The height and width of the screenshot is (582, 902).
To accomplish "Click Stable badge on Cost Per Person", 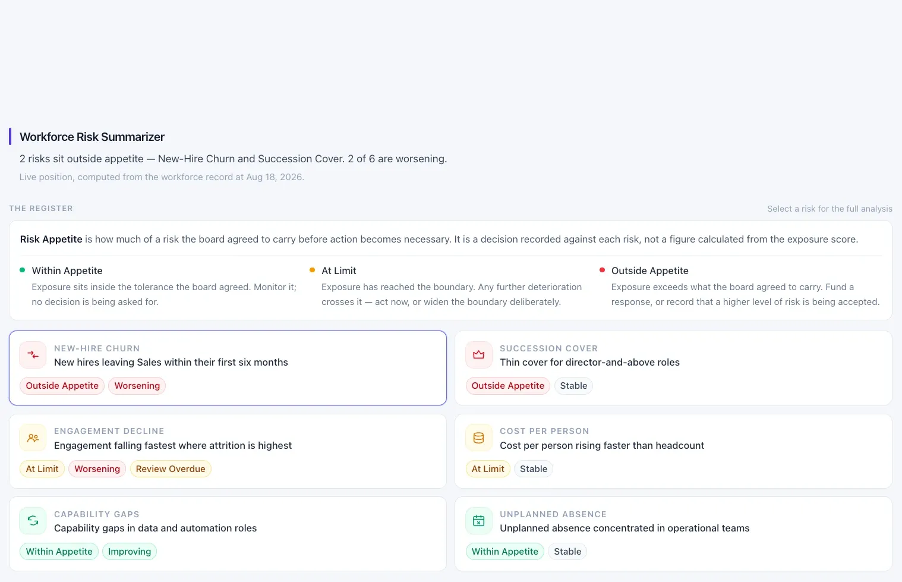I will [534, 469].
